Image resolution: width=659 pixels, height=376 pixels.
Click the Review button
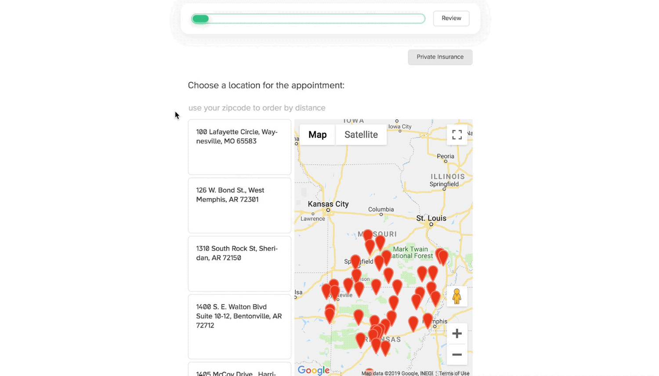[x=451, y=18]
